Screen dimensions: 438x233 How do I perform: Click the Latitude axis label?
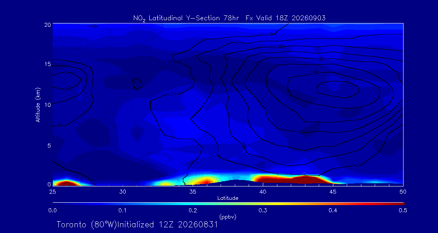point(228,199)
